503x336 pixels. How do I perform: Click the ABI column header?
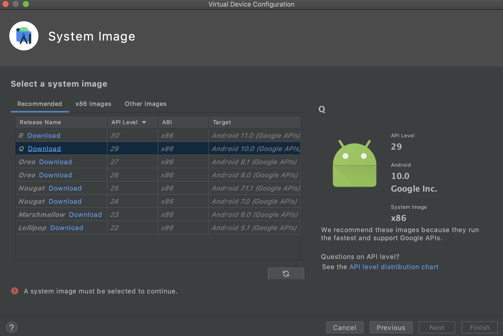(x=183, y=122)
